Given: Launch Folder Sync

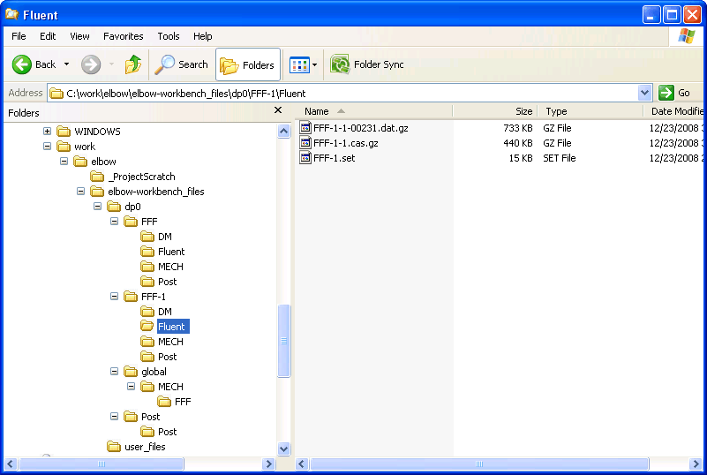Looking at the screenshot, I should [x=367, y=64].
